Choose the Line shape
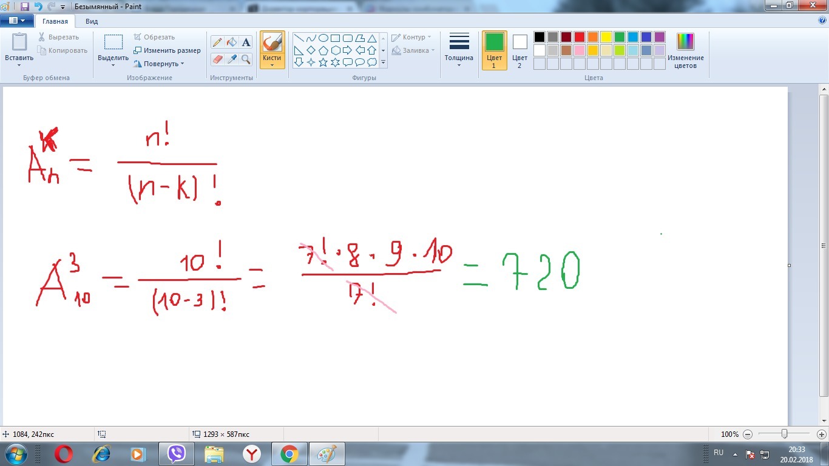 (299, 38)
